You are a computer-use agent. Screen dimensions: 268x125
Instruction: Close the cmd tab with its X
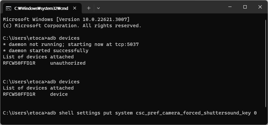tap(75, 8)
